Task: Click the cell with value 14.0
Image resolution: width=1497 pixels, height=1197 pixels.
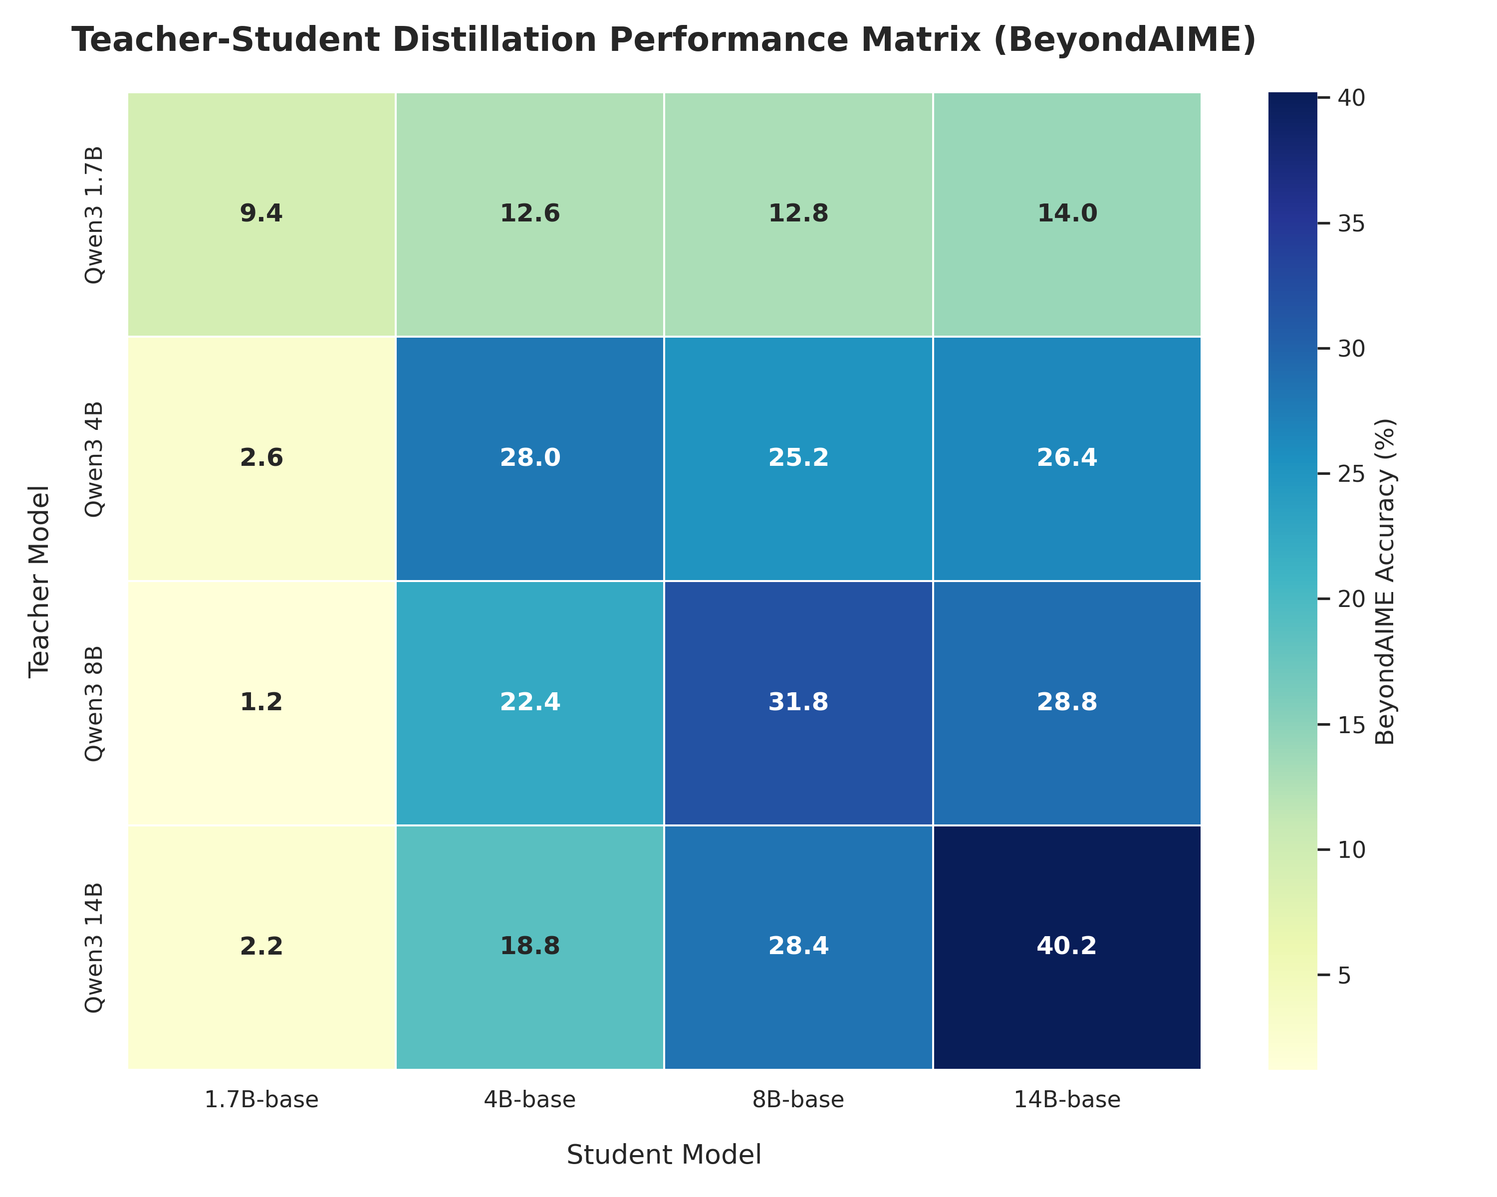Action: (1066, 214)
